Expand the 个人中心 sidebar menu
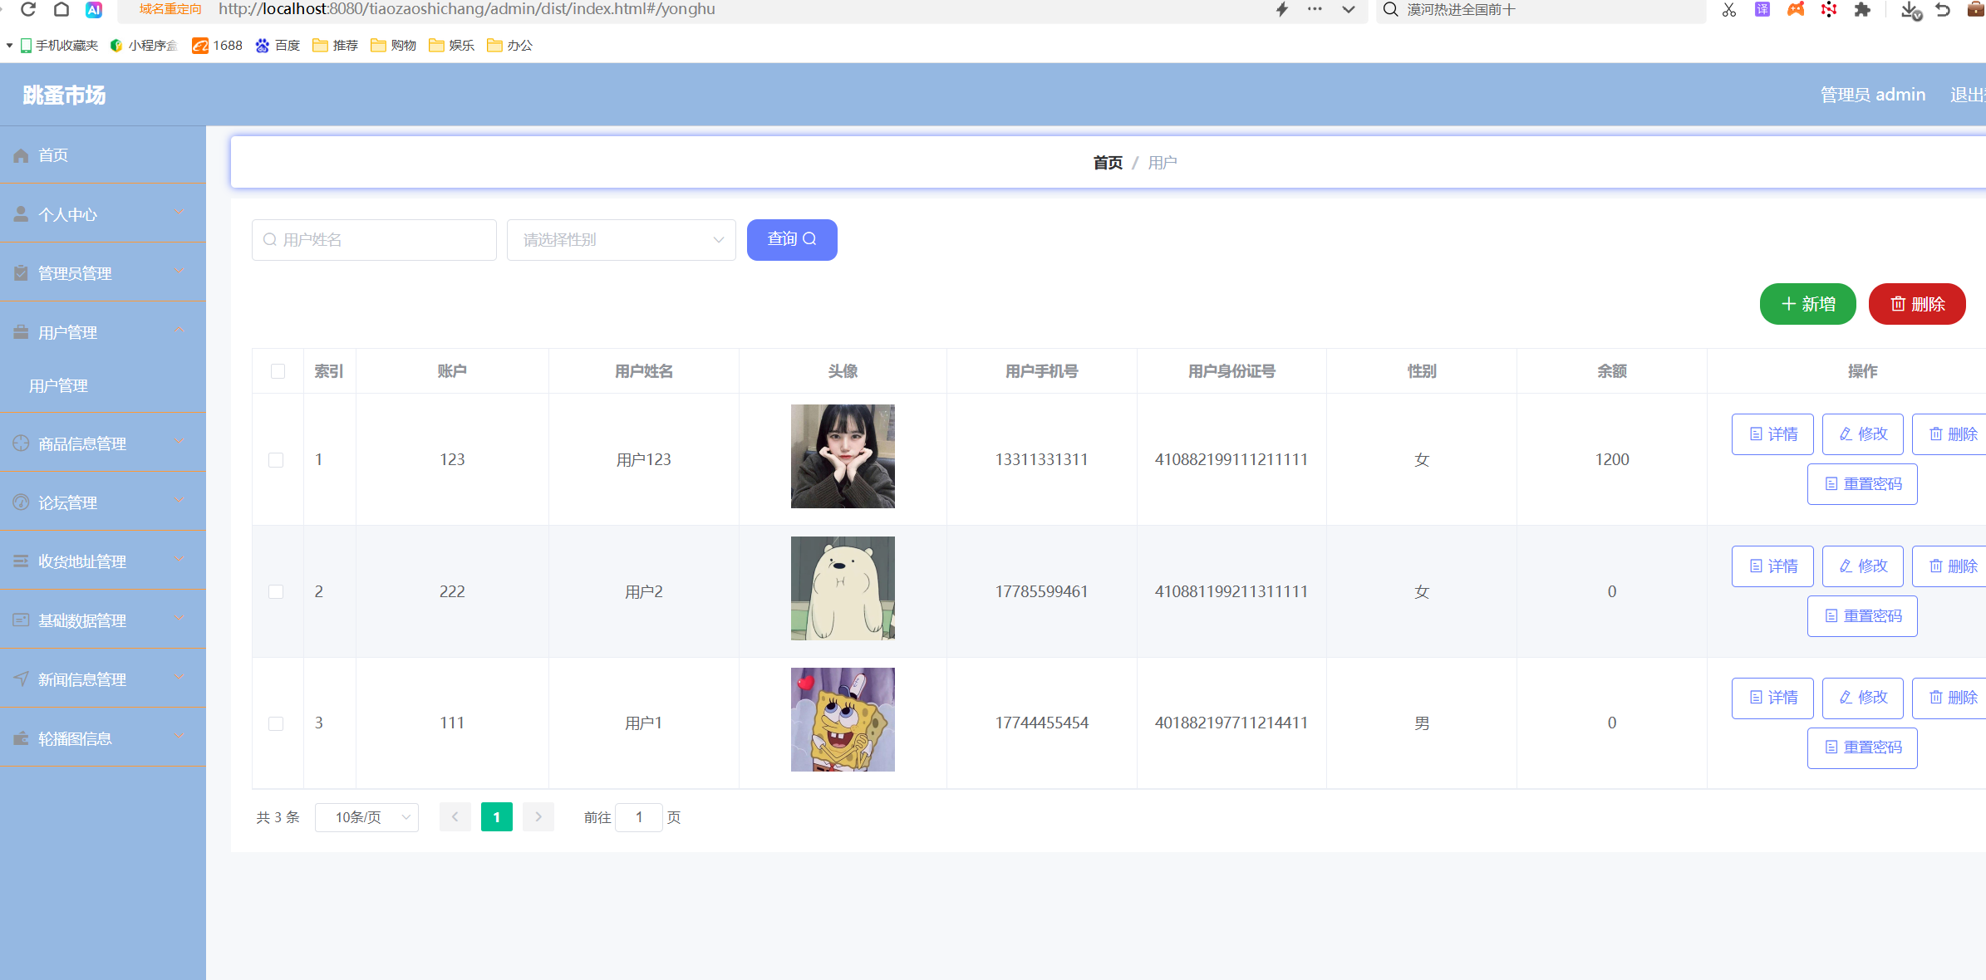1986x980 pixels. 103,214
